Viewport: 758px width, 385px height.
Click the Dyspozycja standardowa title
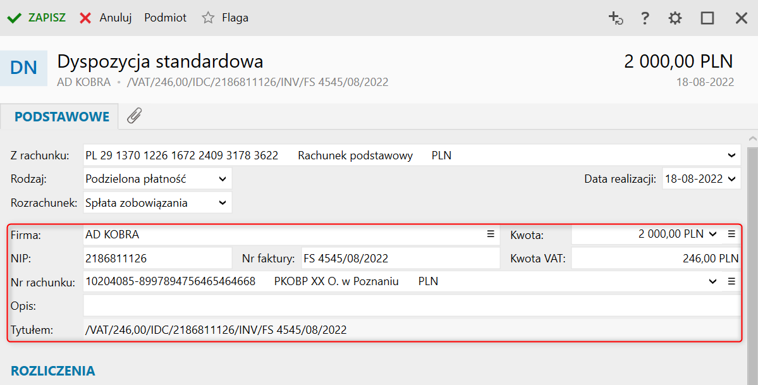pos(160,61)
